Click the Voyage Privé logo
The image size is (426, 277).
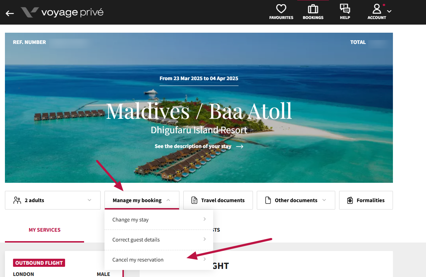[x=62, y=13]
